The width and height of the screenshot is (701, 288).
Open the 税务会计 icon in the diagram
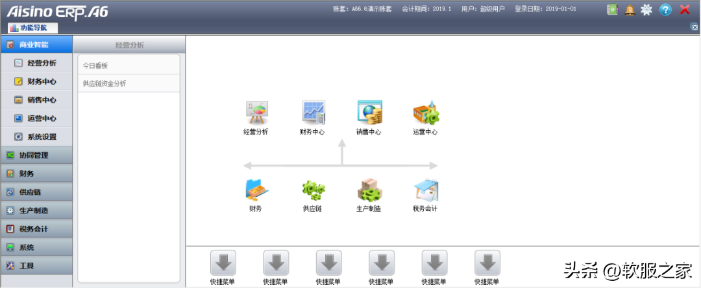pos(425,190)
